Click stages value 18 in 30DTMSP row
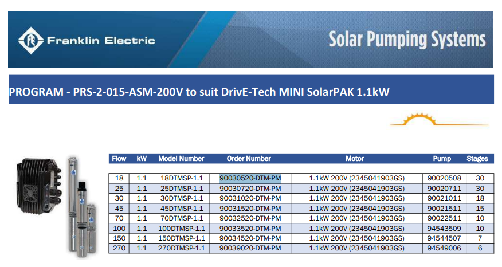The width and height of the screenshot is (502, 267). coord(480,198)
